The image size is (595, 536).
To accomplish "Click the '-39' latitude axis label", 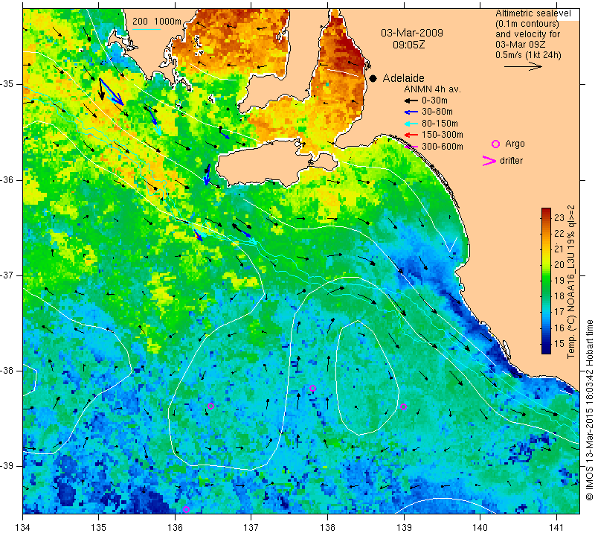I will tap(7, 466).
